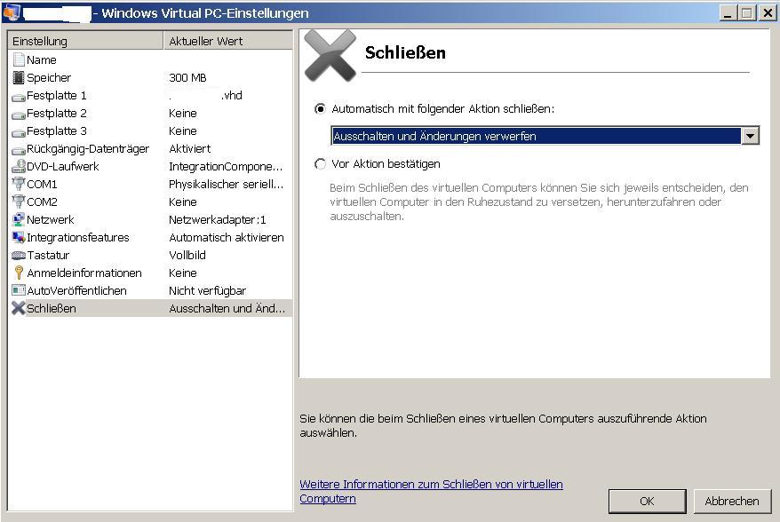Select the Schließen setting label
The height and width of the screenshot is (522, 780).
52,308
